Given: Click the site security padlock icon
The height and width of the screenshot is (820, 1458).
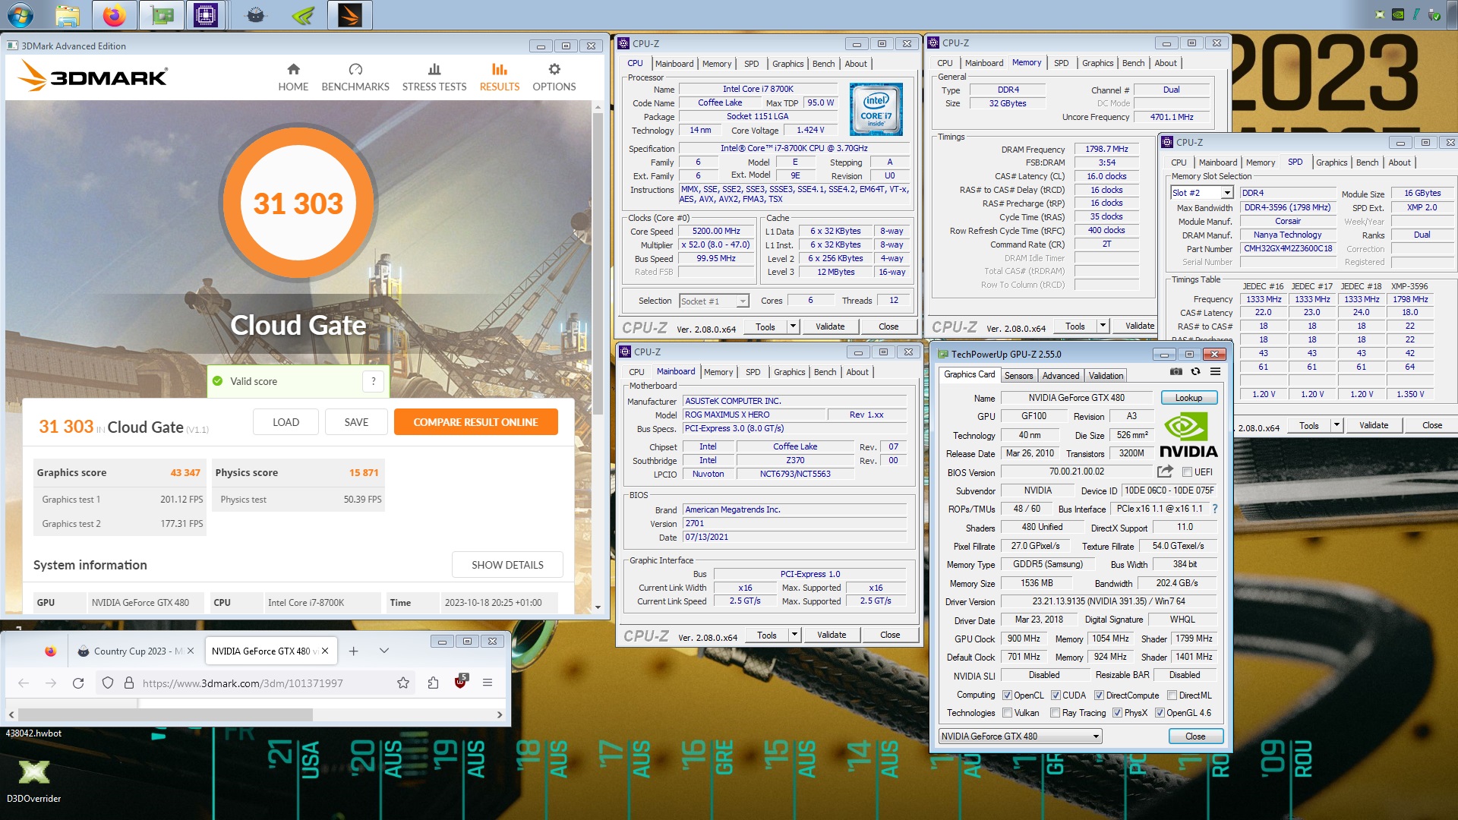Looking at the screenshot, I should coord(128,683).
